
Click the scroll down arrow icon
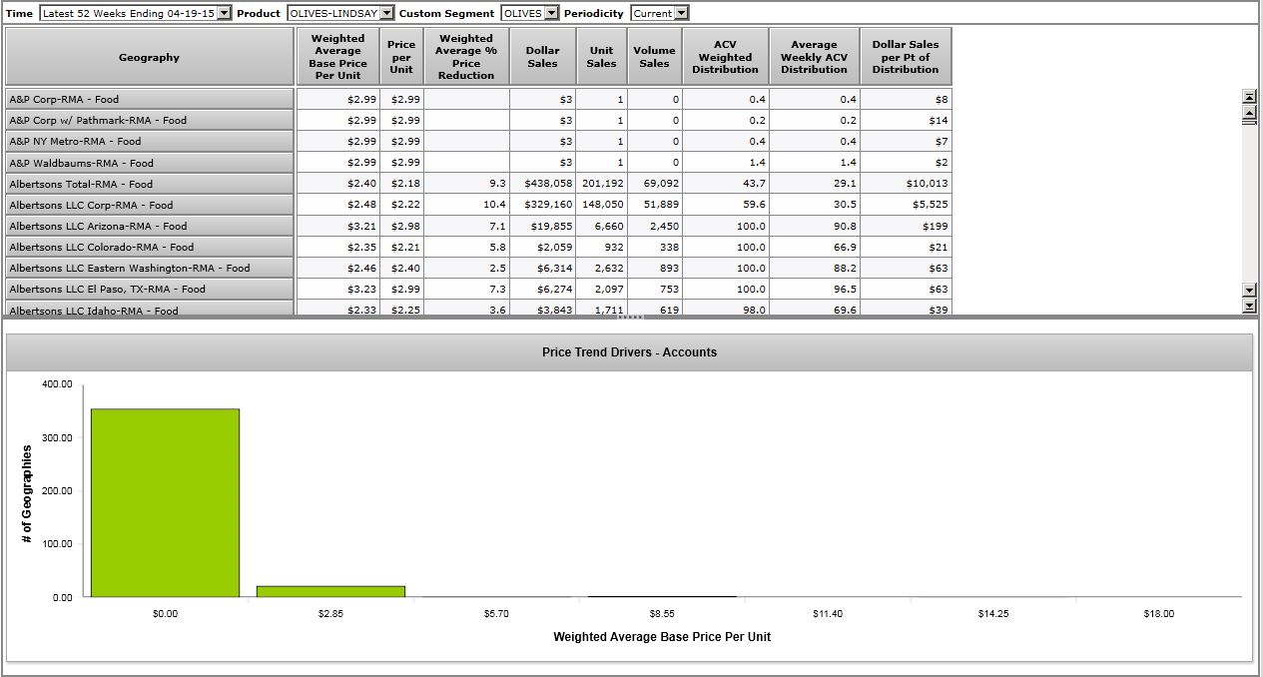coord(1248,290)
